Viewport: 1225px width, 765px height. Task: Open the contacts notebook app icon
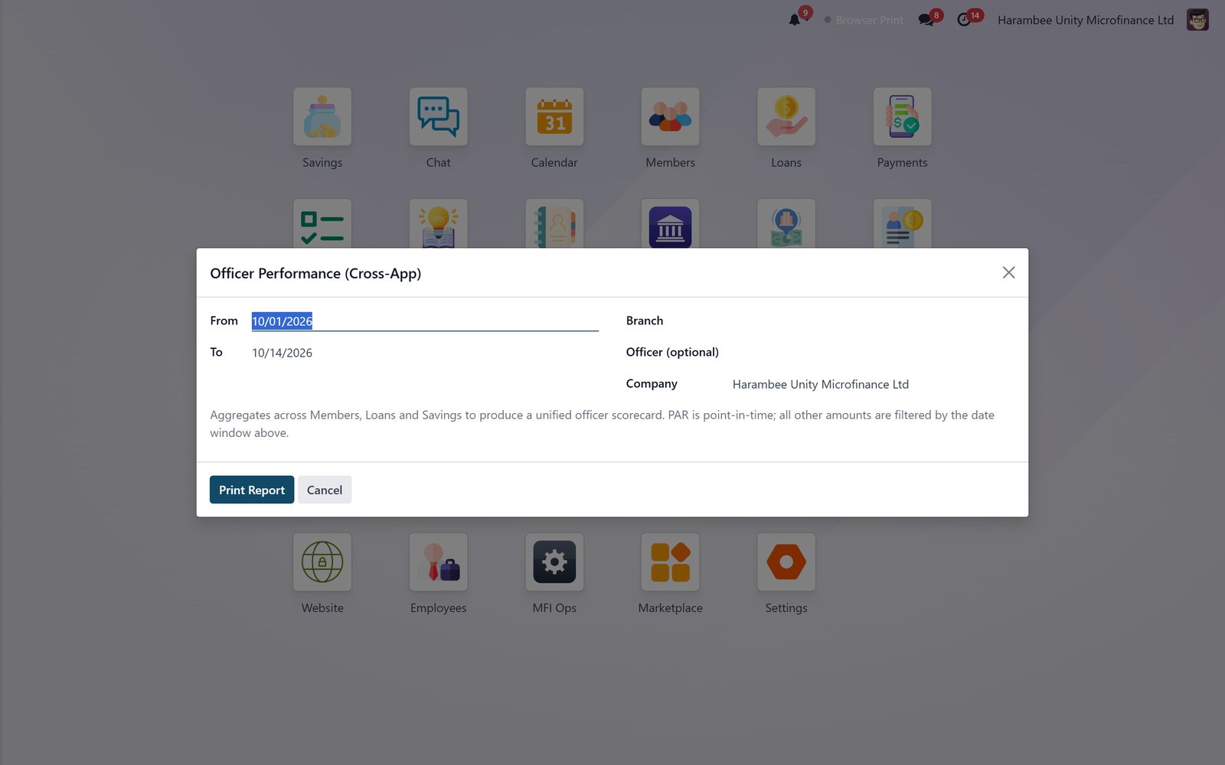554,224
